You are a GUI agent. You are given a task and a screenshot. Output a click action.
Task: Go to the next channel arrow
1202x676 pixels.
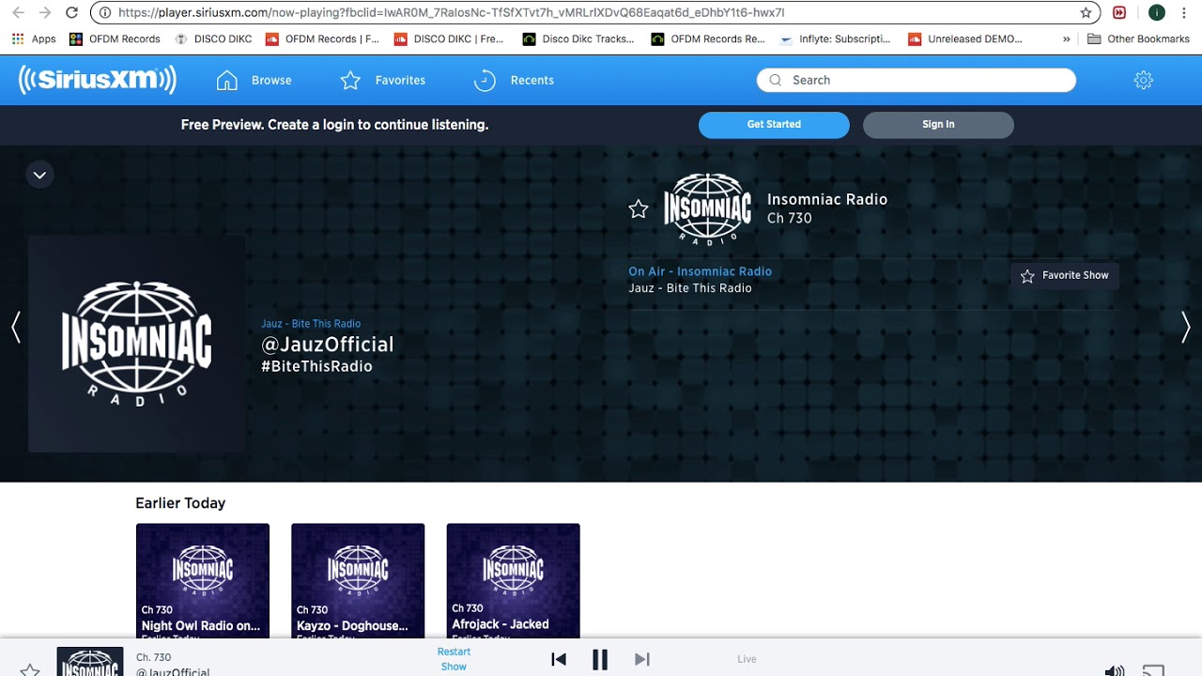[x=1185, y=327]
